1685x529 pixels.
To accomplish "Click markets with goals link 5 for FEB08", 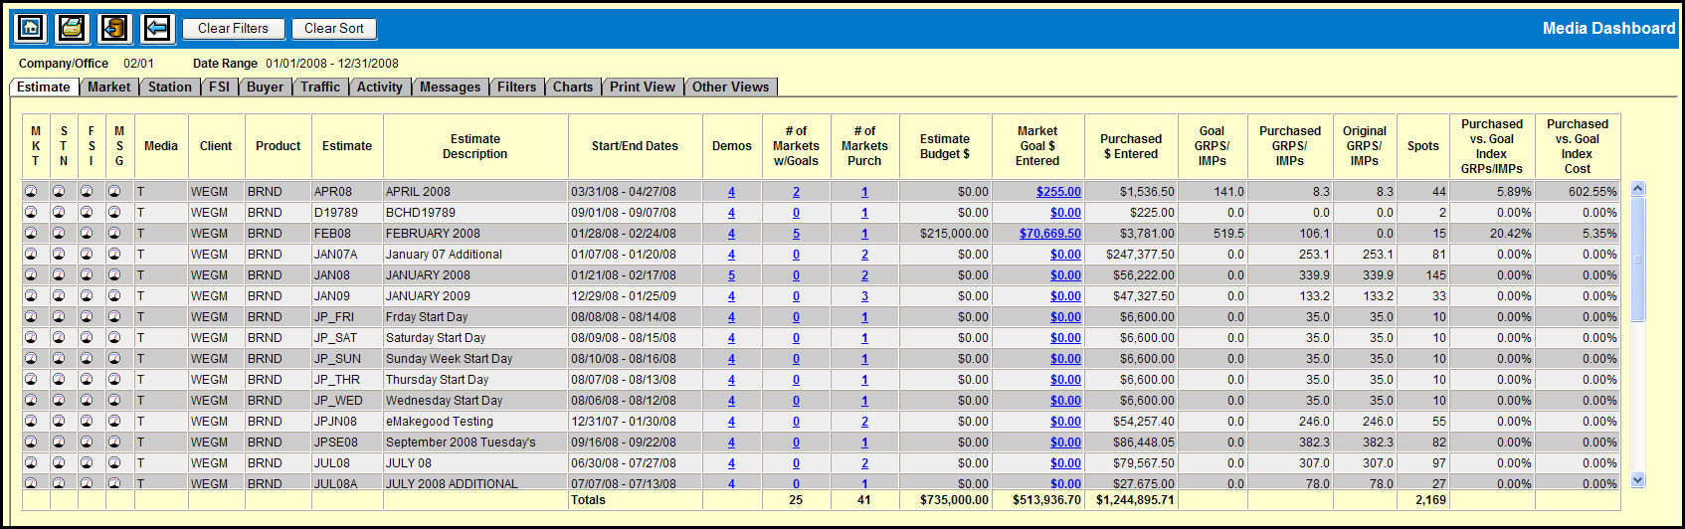I will click(796, 234).
